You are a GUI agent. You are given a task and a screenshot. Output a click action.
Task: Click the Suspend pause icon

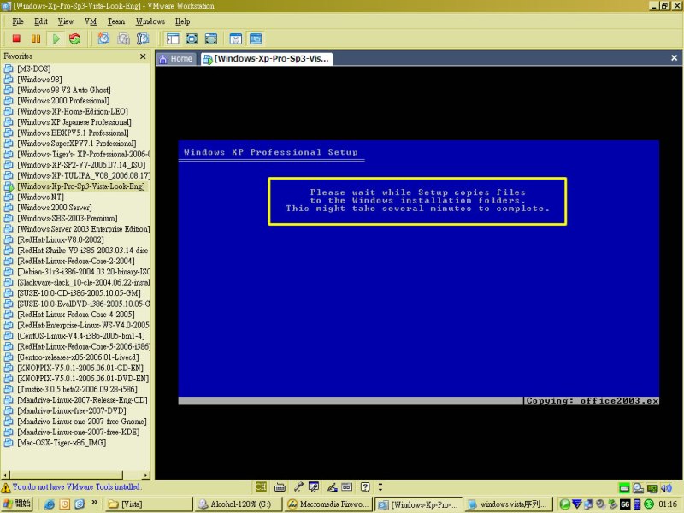point(36,38)
